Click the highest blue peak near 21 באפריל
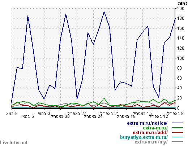The height and width of the screenshot is (146, 188). [x=104, y=12]
